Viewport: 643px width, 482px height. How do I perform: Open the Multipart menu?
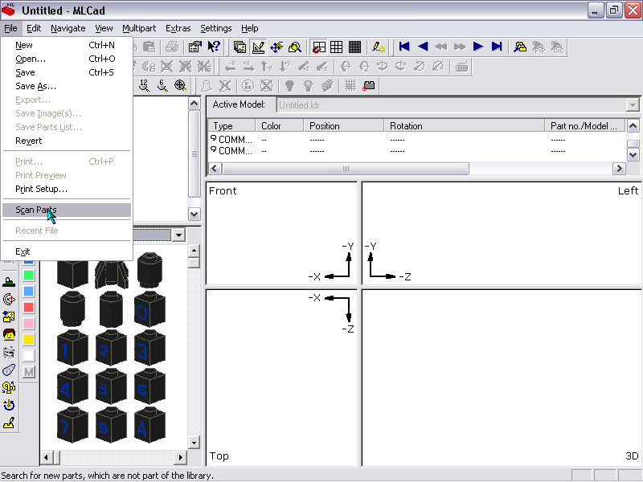coord(139,28)
